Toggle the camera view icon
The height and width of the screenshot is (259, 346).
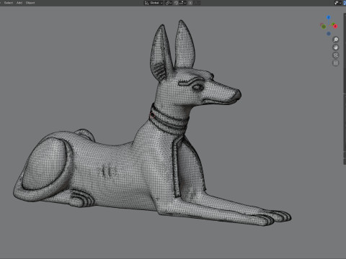pyautogui.click(x=336, y=55)
